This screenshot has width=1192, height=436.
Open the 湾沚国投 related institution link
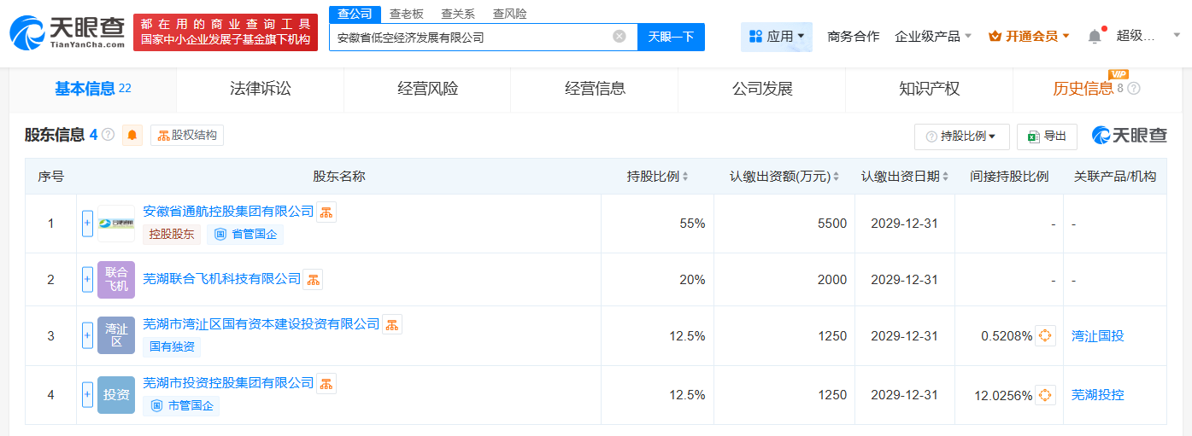[1098, 336]
